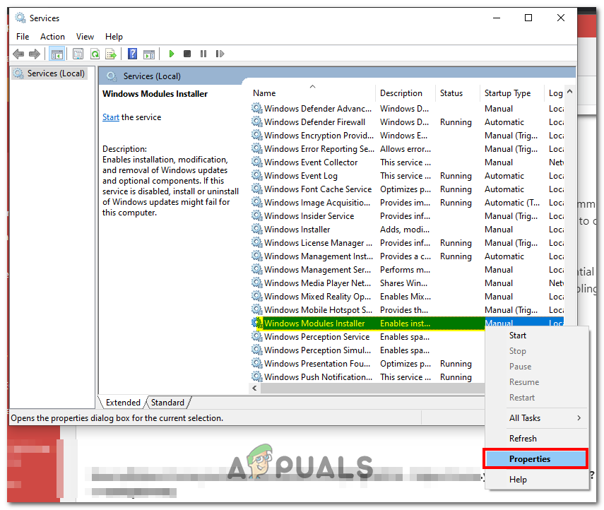Select the Windows Event Collector service
This screenshot has height=510, width=604.
(x=408, y=162)
